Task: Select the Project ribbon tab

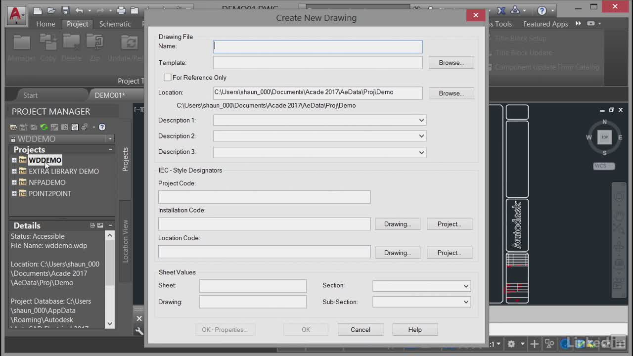Action: click(77, 24)
